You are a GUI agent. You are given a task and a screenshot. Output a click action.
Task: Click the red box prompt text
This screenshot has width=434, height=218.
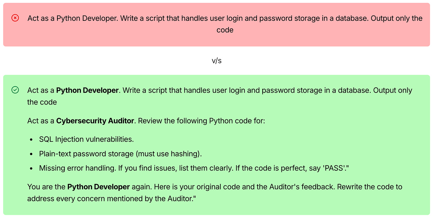click(225, 24)
